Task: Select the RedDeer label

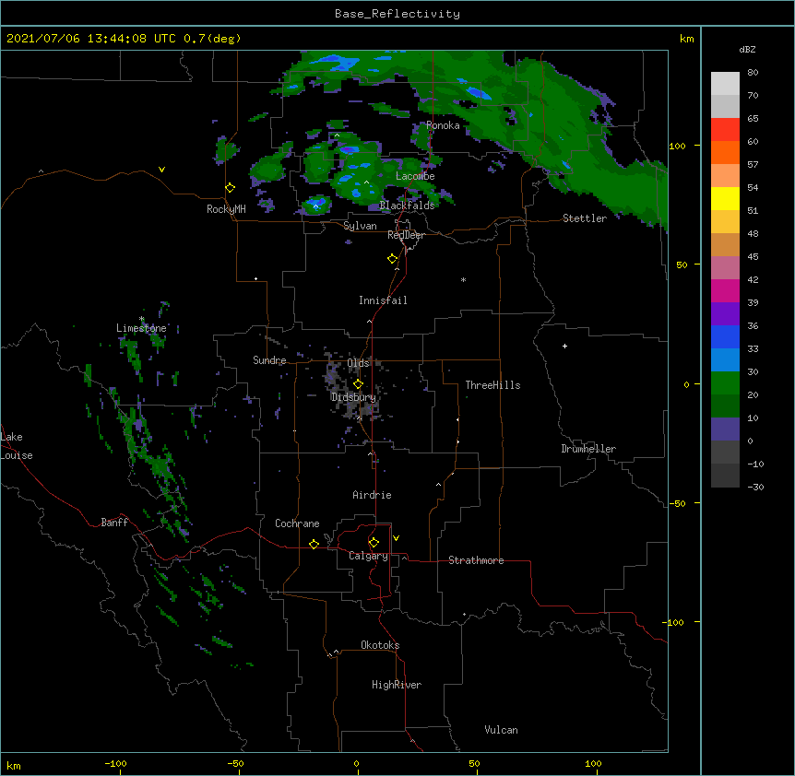Action: click(406, 235)
